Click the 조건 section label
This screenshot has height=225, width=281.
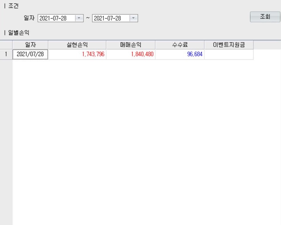[x=13, y=6]
